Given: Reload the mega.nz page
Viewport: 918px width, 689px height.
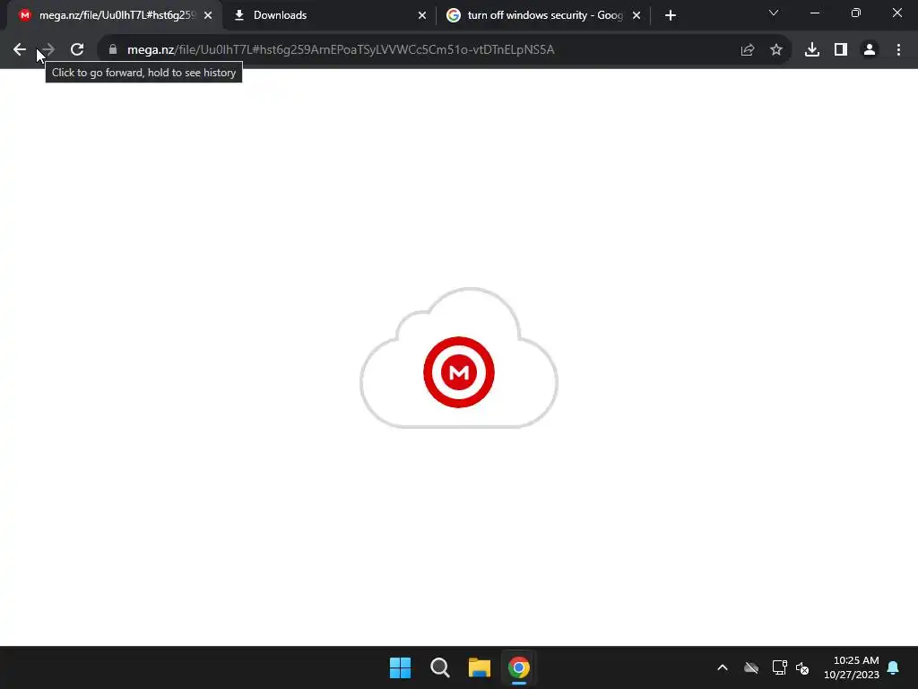Looking at the screenshot, I should point(77,50).
